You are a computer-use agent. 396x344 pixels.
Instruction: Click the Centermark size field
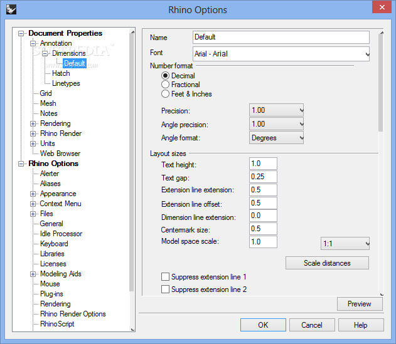click(x=263, y=229)
